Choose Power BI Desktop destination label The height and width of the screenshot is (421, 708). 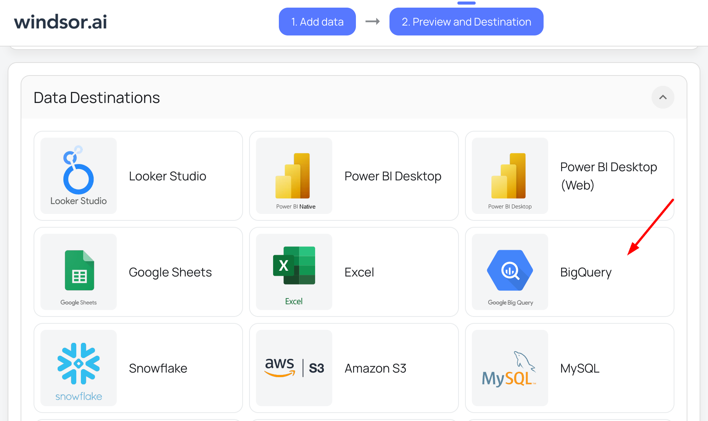pyautogui.click(x=393, y=176)
